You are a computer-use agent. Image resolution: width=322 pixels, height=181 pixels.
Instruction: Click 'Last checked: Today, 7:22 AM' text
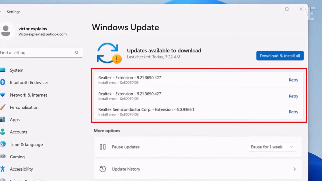(x=153, y=57)
